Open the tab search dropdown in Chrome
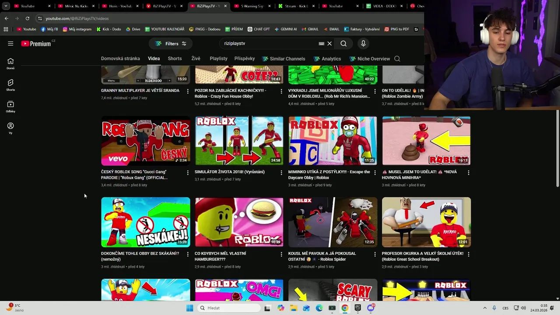Image resolution: width=560 pixels, height=315 pixels. 6,6
